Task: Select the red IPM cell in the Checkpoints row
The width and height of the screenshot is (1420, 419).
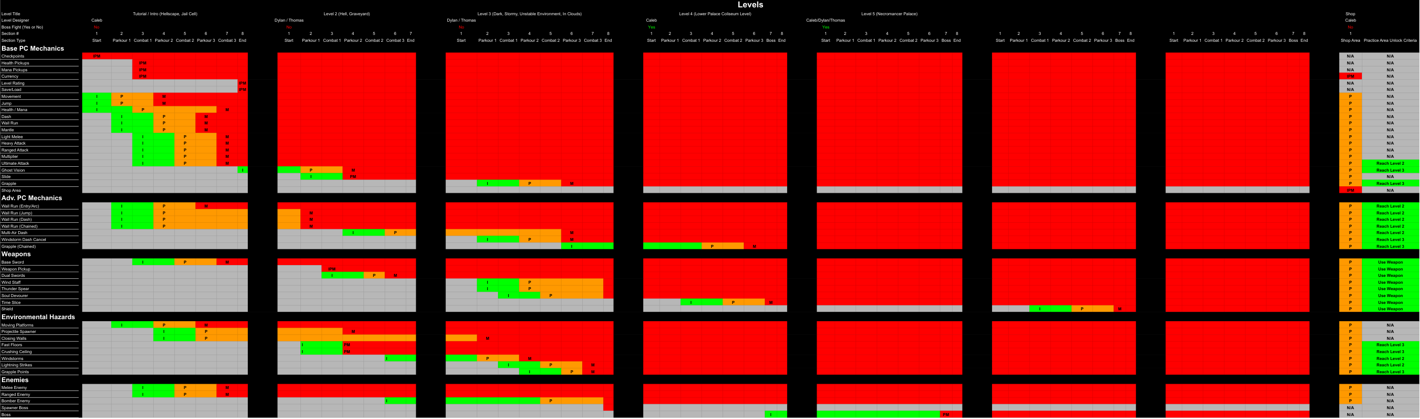Action: pos(97,56)
